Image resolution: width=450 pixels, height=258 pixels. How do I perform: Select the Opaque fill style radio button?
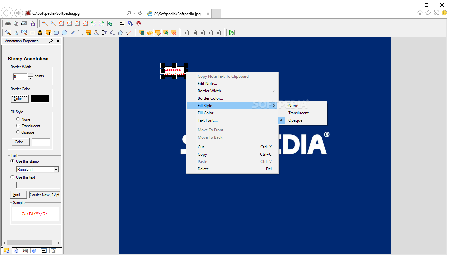click(18, 132)
